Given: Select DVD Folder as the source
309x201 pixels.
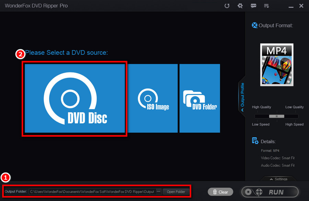Looking at the screenshot, I should coord(199,98).
